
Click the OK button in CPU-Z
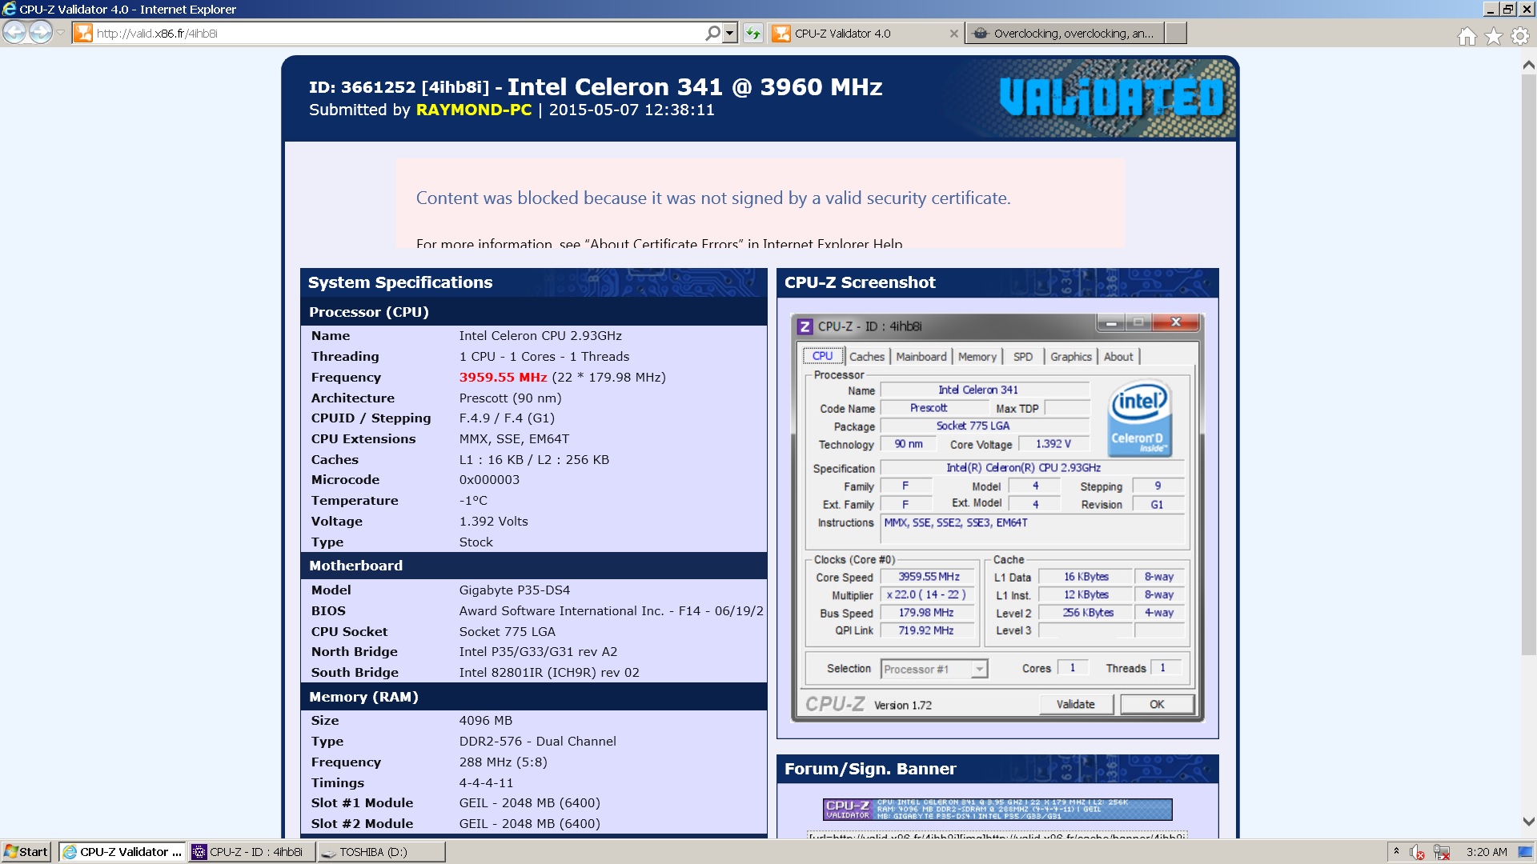[x=1157, y=704]
